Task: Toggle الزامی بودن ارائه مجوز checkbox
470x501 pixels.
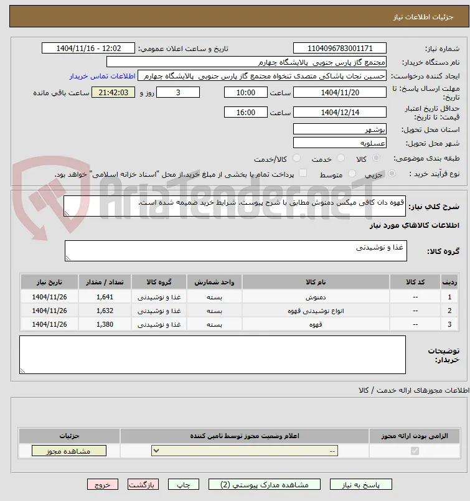Action: 415,451
